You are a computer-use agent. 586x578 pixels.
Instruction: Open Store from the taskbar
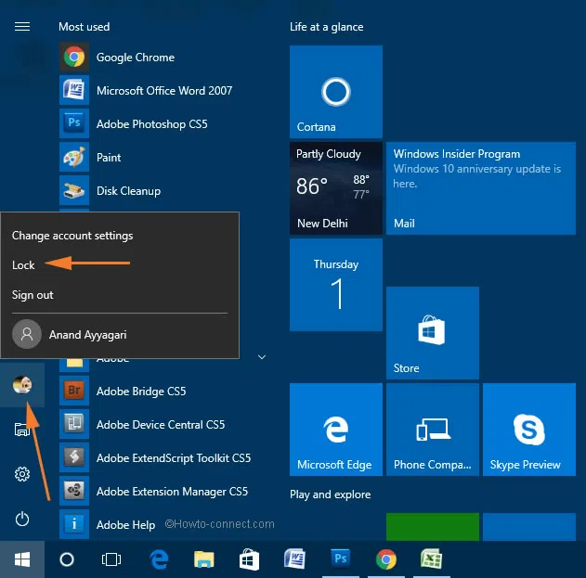[249, 559]
